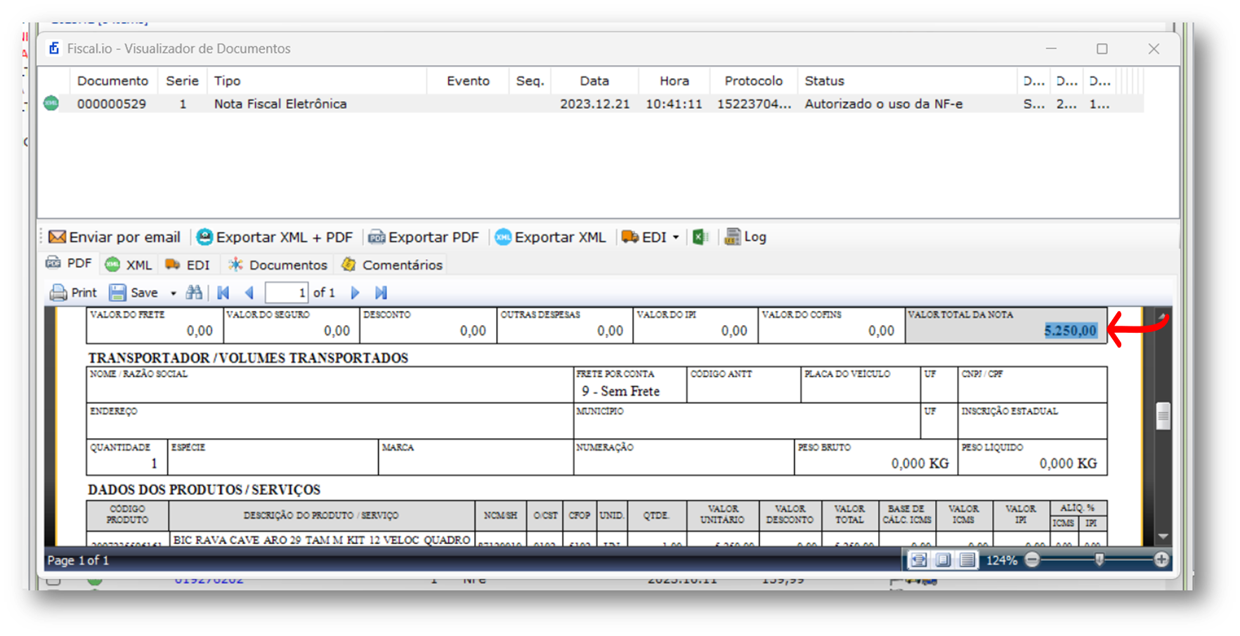
Task: Click the date cell 2023.12.21
Action: [x=594, y=104]
